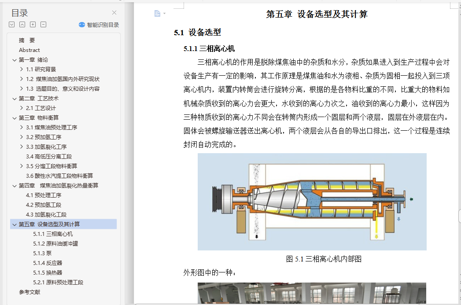Click the 5.1.1 三相离心机 heading in document
Image resolution: width=461 pixels, height=305 pixels.
pos(209,49)
